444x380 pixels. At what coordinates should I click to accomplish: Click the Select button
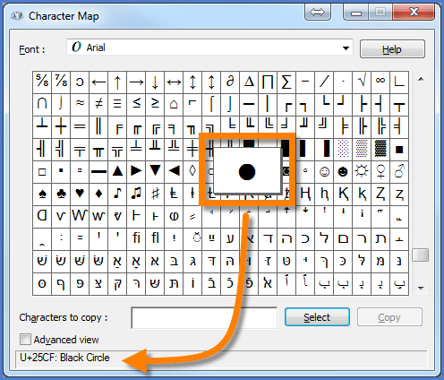[x=317, y=317]
